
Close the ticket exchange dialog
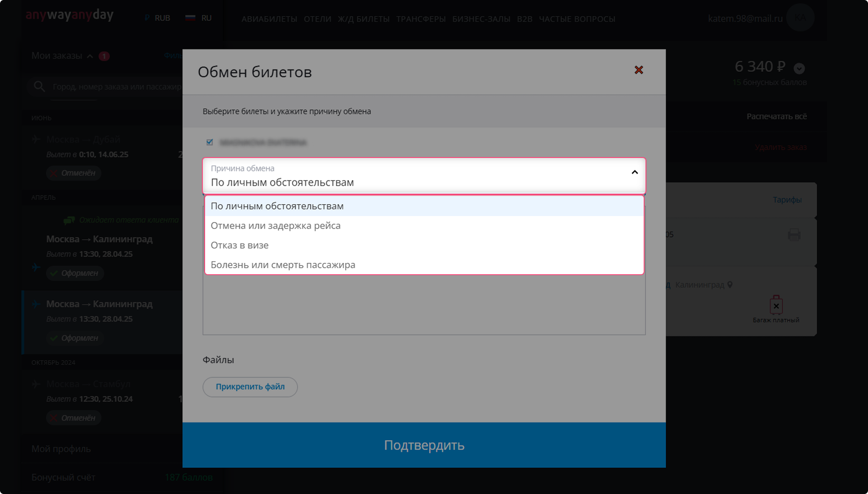coord(639,70)
